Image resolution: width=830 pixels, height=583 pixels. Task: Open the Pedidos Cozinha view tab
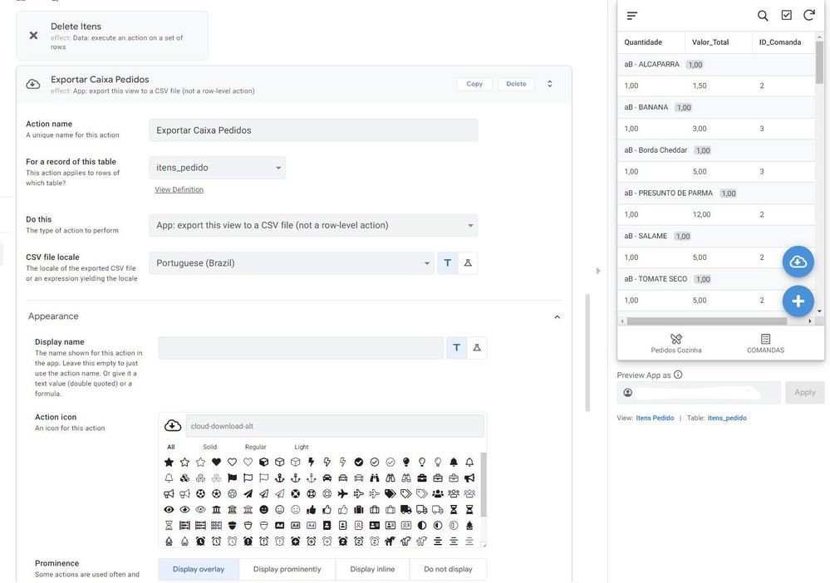click(x=676, y=343)
